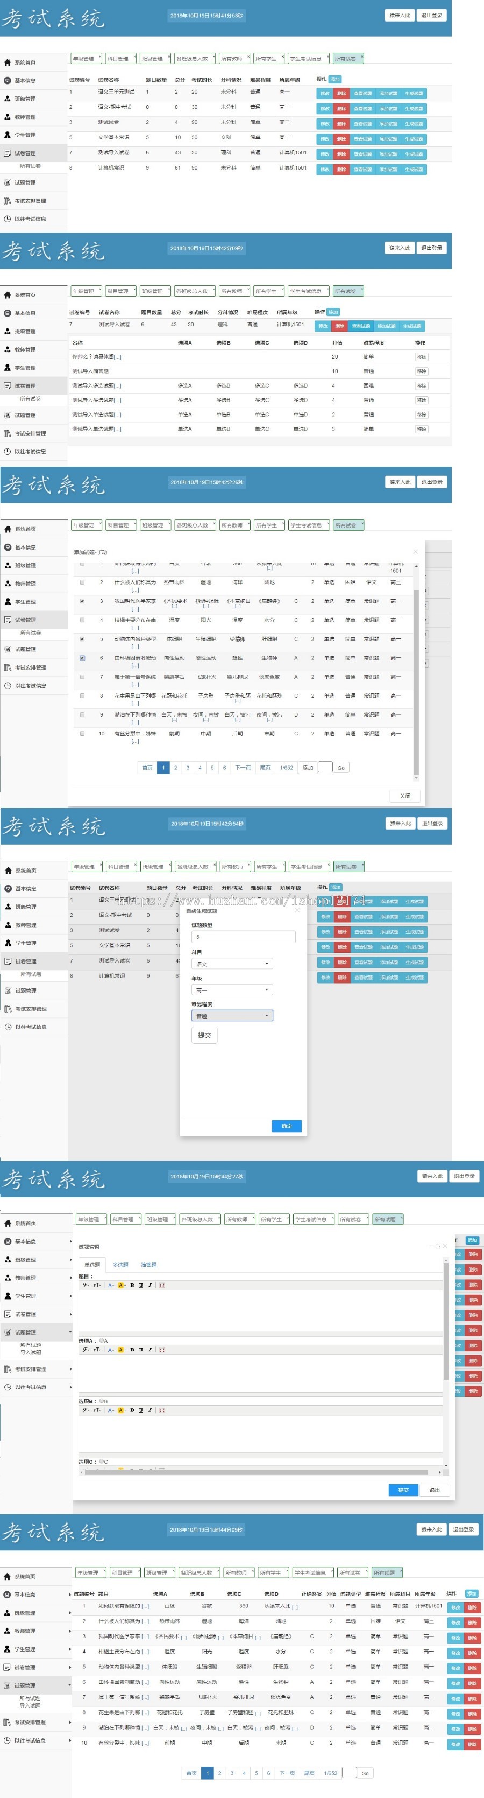Click 退出 in the 试题编辑 dialog

point(435,1490)
